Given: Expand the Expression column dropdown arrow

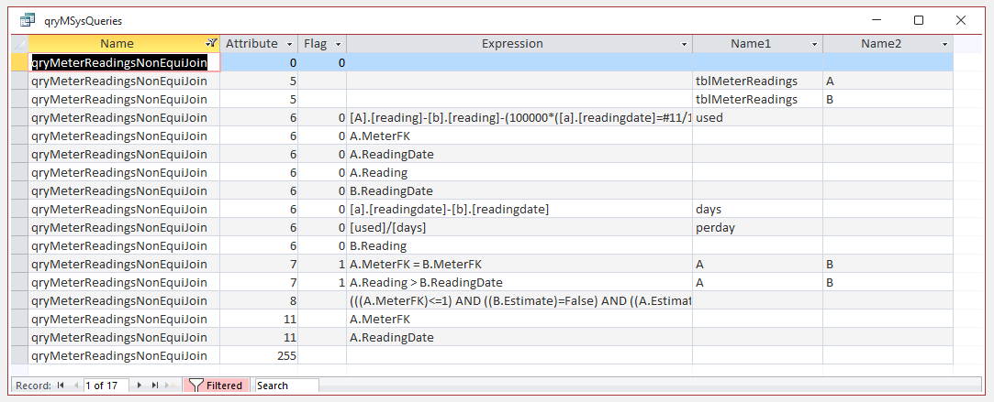Looking at the screenshot, I should tap(685, 44).
